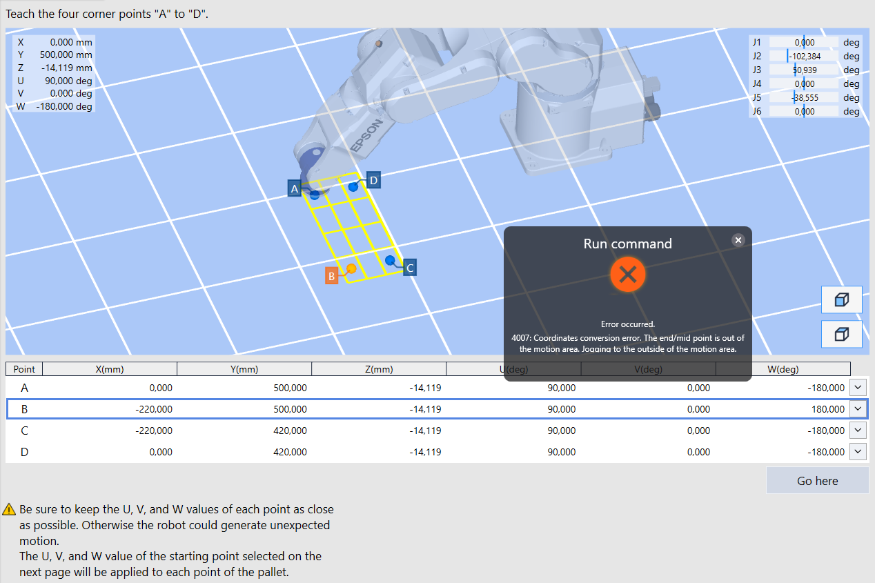Select point A row label
The image size is (875, 583).
[24, 388]
